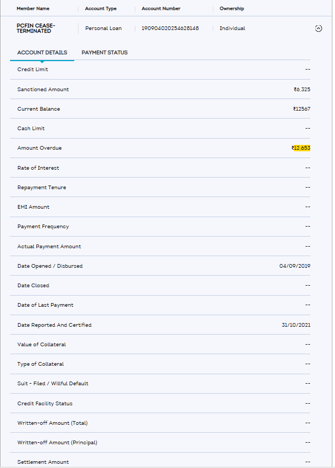The image size is (335, 468).
Task: Click the Personal Loan account type
Action: [103, 28]
